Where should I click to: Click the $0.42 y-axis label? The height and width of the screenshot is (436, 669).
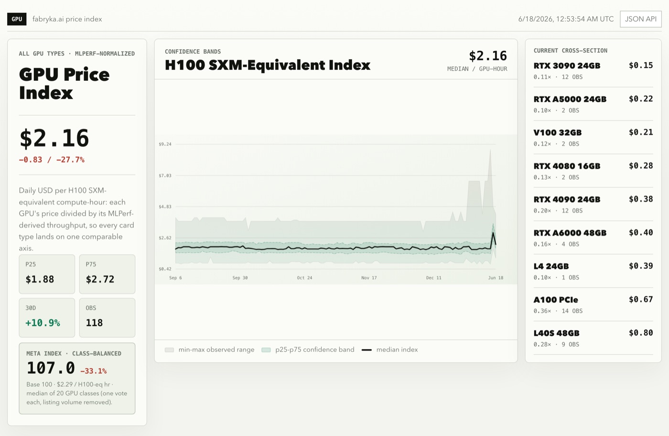165,269
